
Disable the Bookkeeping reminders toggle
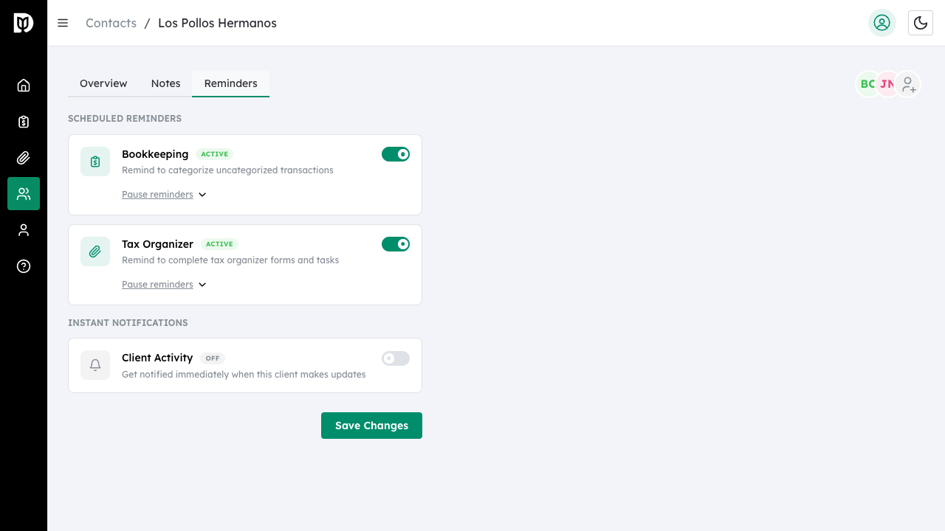396,154
